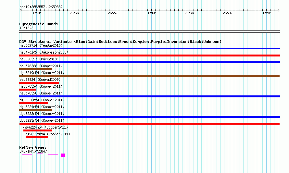289x173 pixels.
Task: Open the dgv6223n54 (Cooper2011) label
Action: click(x=42, y=120)
